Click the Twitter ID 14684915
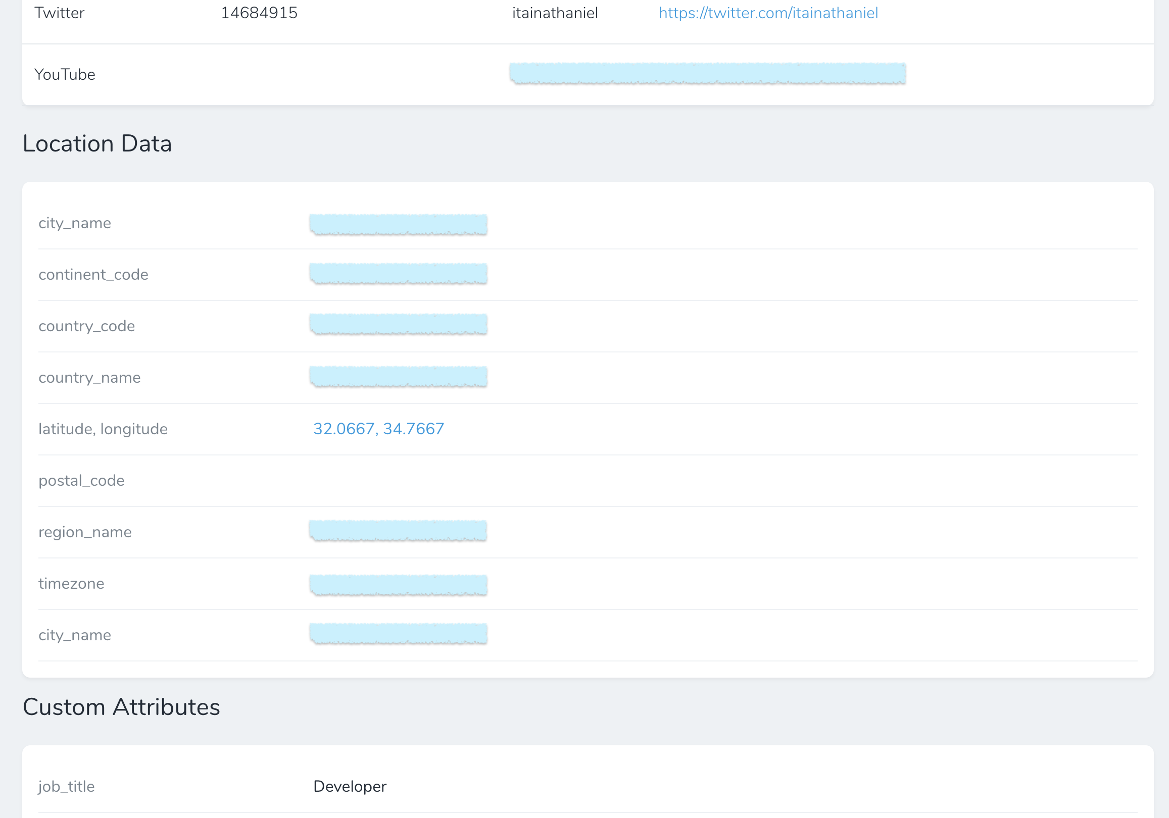 tap(259, 13)
